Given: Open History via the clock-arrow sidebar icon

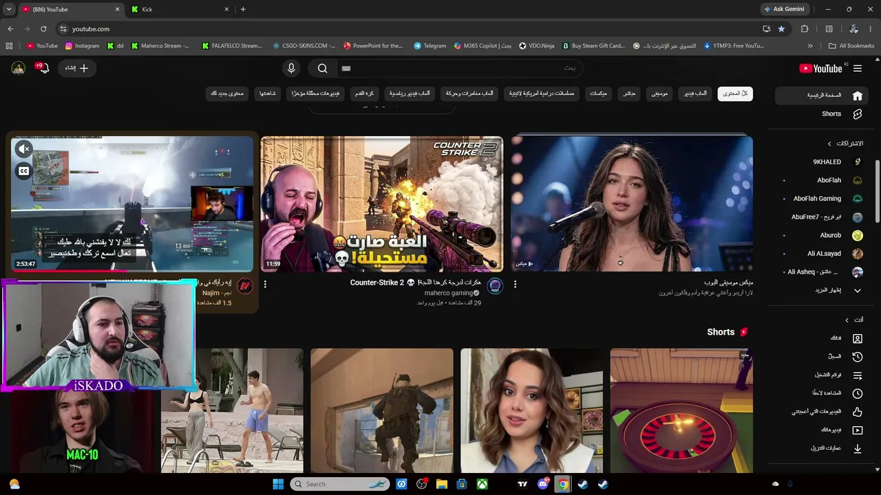Looking at the screenshot, I should click(x=858, y=357).
